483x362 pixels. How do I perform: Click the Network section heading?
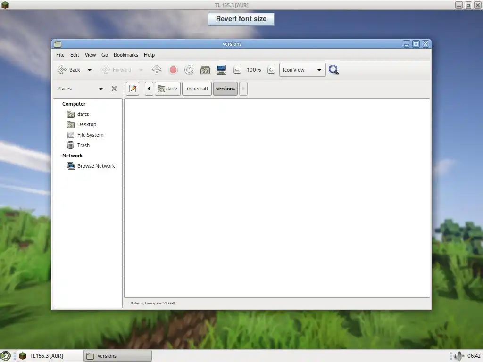[x=72, y=156]
